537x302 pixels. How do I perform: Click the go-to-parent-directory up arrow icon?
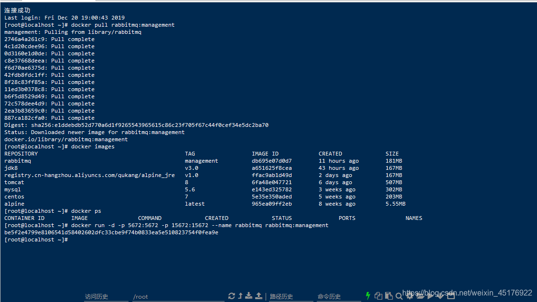(x=240, y=296)
